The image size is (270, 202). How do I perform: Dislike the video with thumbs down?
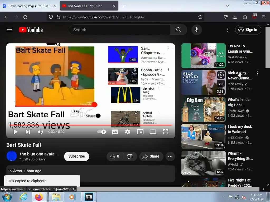coord(129,156)
